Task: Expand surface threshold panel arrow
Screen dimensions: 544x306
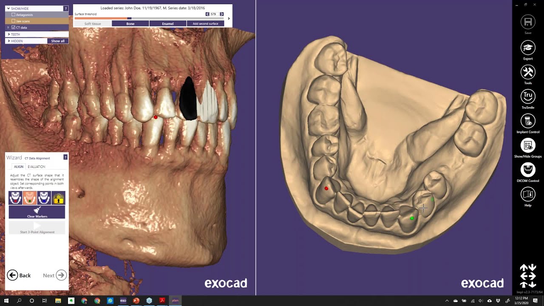Action: pos(229,18)
